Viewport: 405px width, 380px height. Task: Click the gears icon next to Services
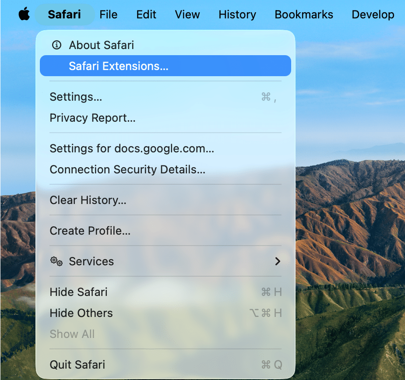coord(56,261)
